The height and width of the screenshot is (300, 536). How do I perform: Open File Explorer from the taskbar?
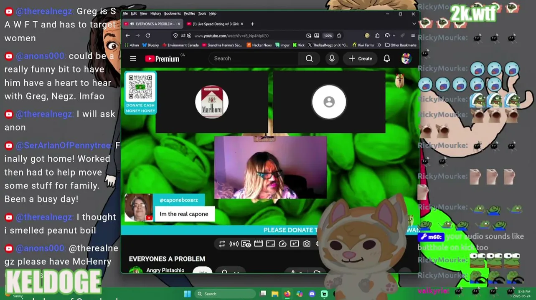tap(275, 294)
